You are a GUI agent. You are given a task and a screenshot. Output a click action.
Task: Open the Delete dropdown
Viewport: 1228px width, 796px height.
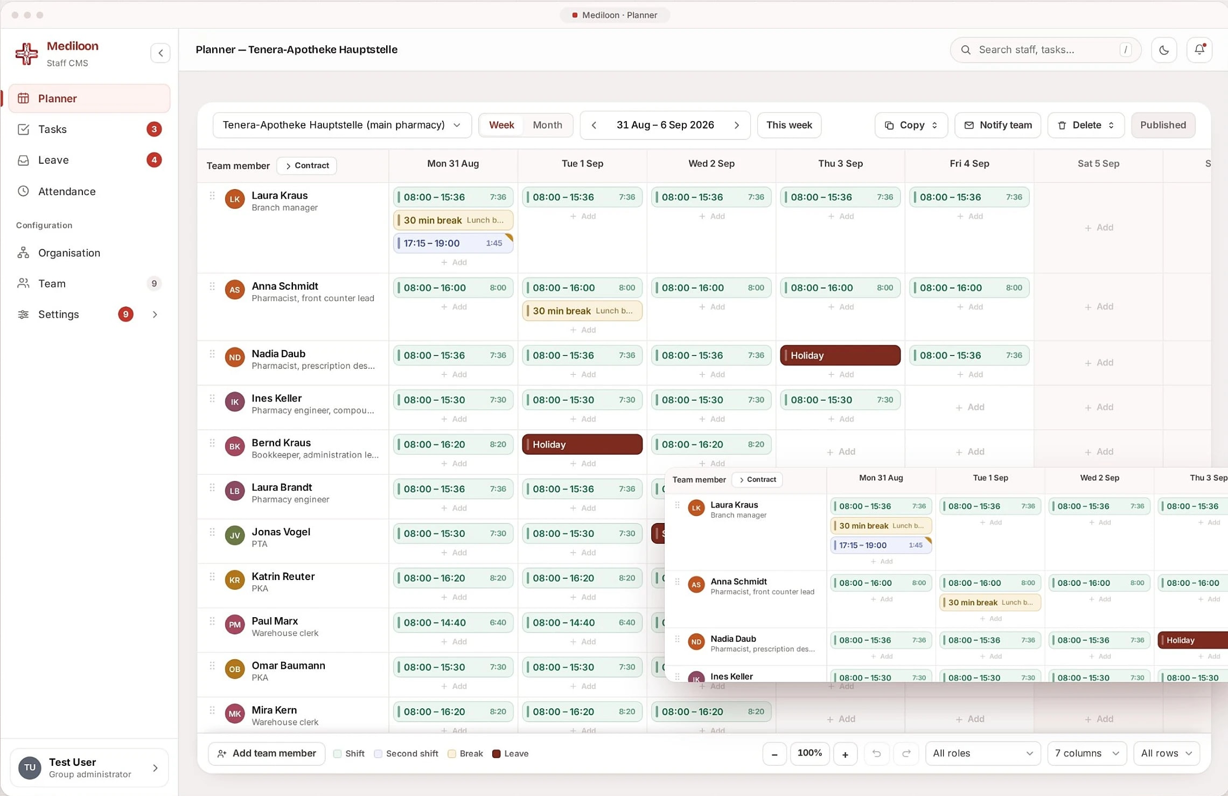coord(1086,125)
